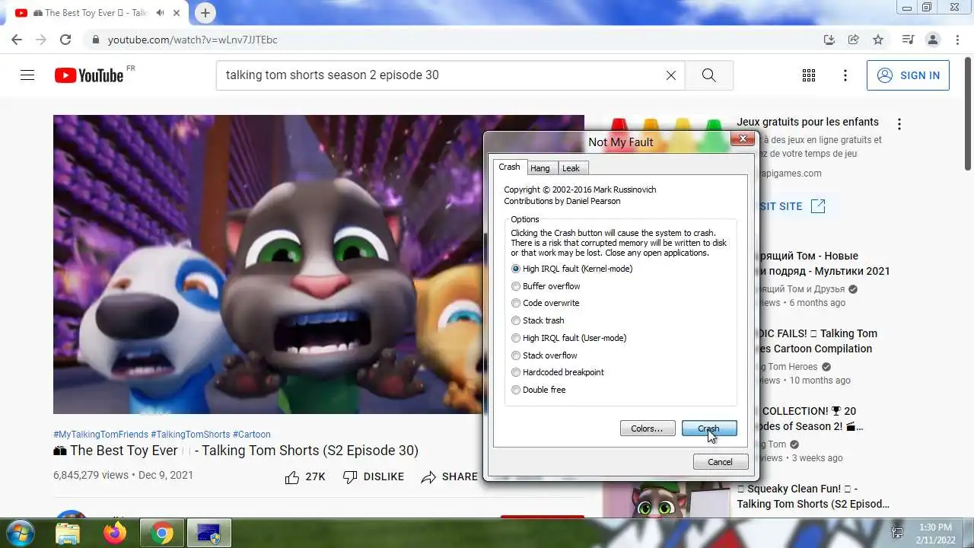Click the #MyTalkingTomFriends hashtag
The width and height of the screenshot is (974, 548).
100,434
